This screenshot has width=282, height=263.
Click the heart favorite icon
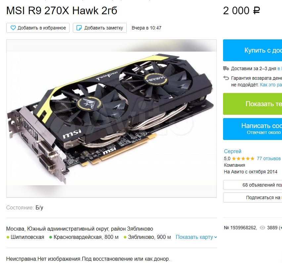pyautogui.click(x=13, y=28)
